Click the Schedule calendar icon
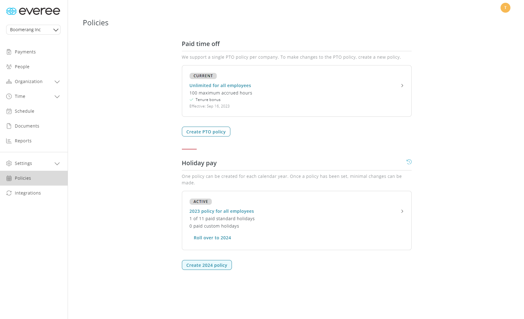Image resolution: width=524 pixels, height=319 pixels. point(9,111)
